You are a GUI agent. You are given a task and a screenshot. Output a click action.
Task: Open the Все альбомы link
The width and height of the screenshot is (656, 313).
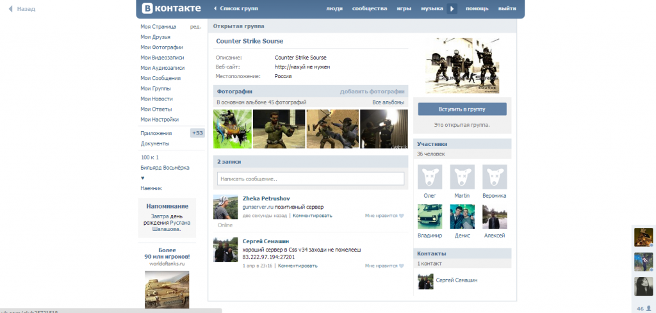(x=388, y=102)
